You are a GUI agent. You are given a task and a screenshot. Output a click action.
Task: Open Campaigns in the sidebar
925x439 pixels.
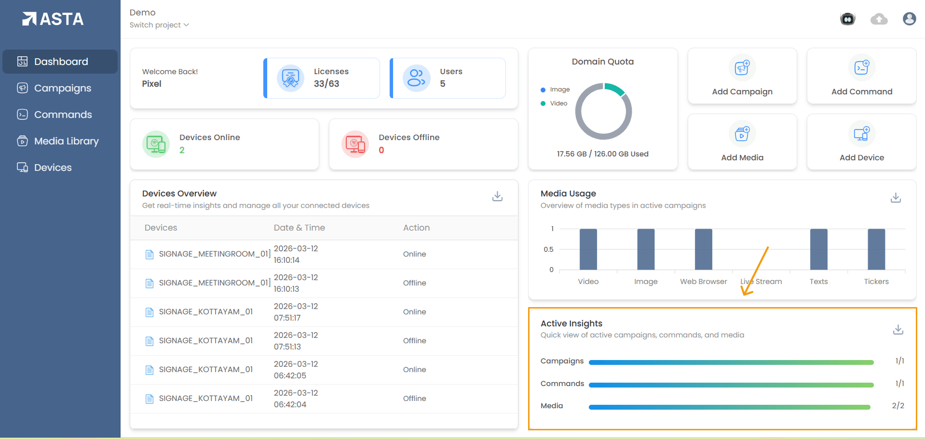pyautogui.click(x=62, y=88)
